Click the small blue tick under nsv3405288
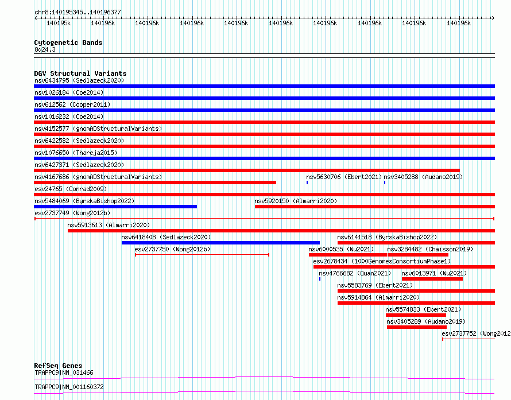 385,182
